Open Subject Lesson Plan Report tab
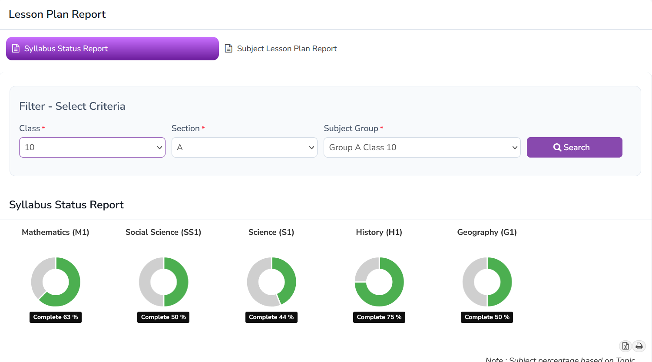The width and height of the screenshot is (652, 362). click(287, 49)
